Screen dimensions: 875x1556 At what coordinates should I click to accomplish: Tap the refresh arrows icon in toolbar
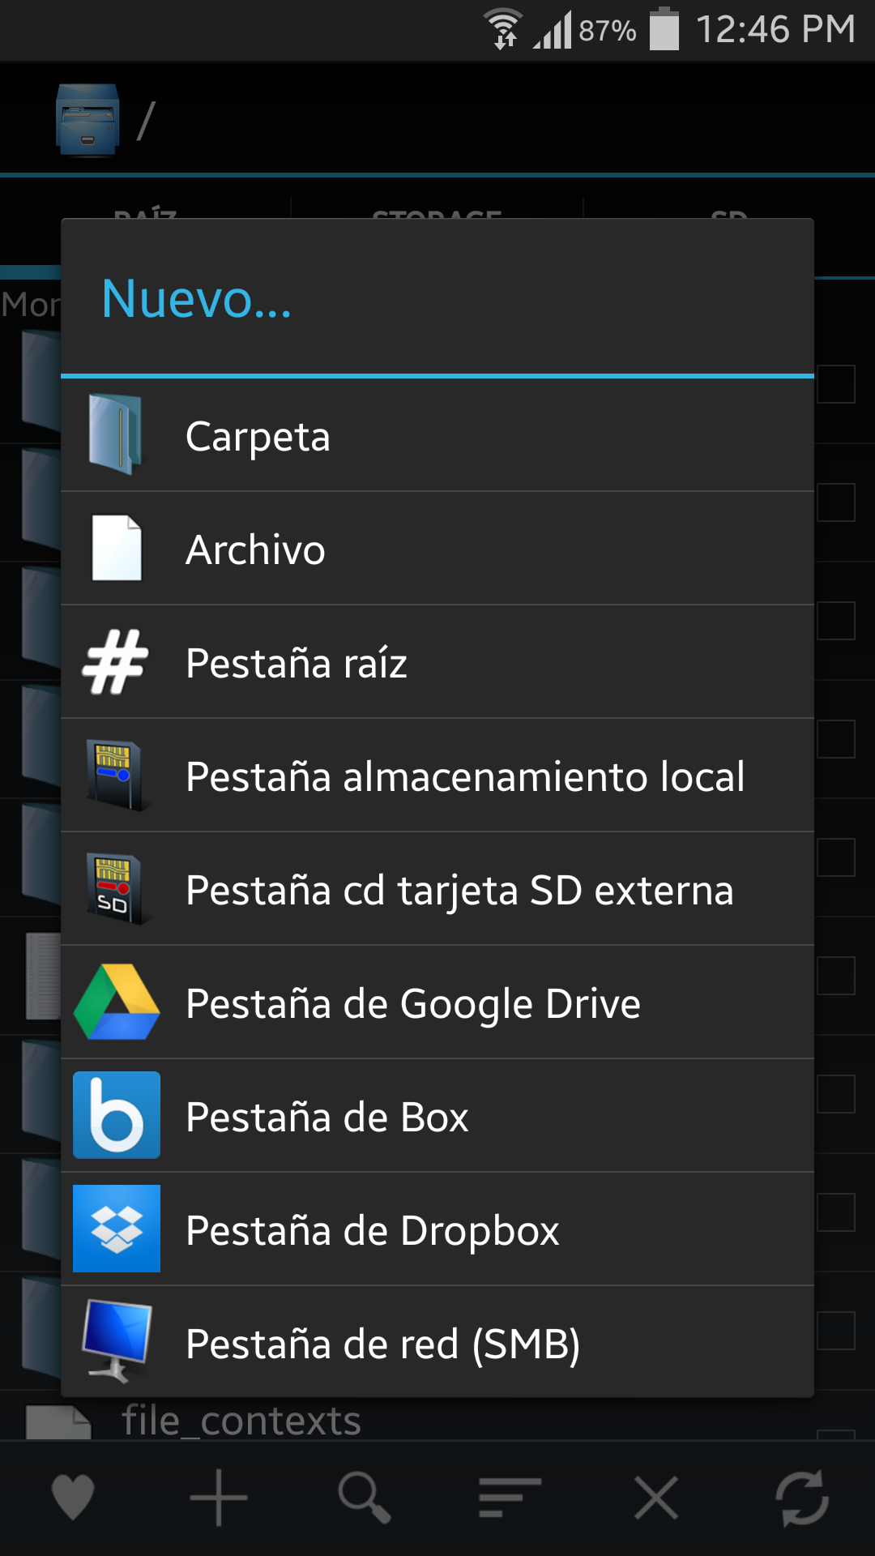click(802, 1498)
